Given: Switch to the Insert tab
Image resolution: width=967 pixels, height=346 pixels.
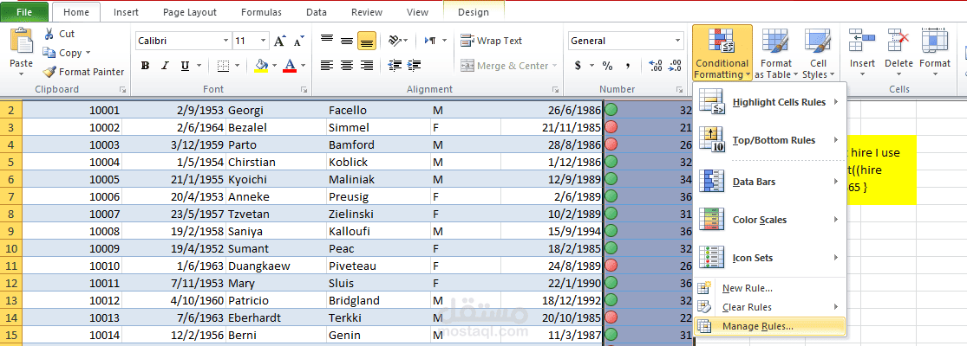Looking at the screenshot, I should pos(126,11).
